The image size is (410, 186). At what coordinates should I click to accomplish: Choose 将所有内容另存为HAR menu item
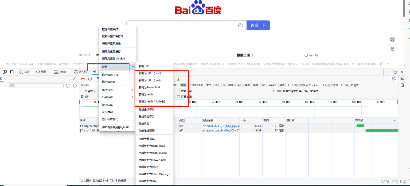pyautogui.click(x=118, y=127)
